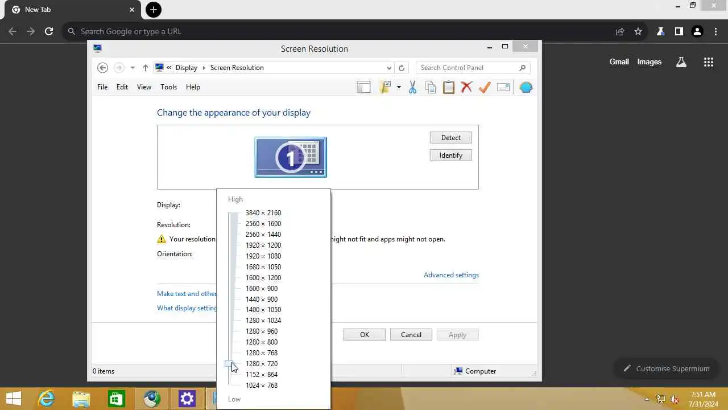Bookmark this tab with star icon

click(638, 32)
